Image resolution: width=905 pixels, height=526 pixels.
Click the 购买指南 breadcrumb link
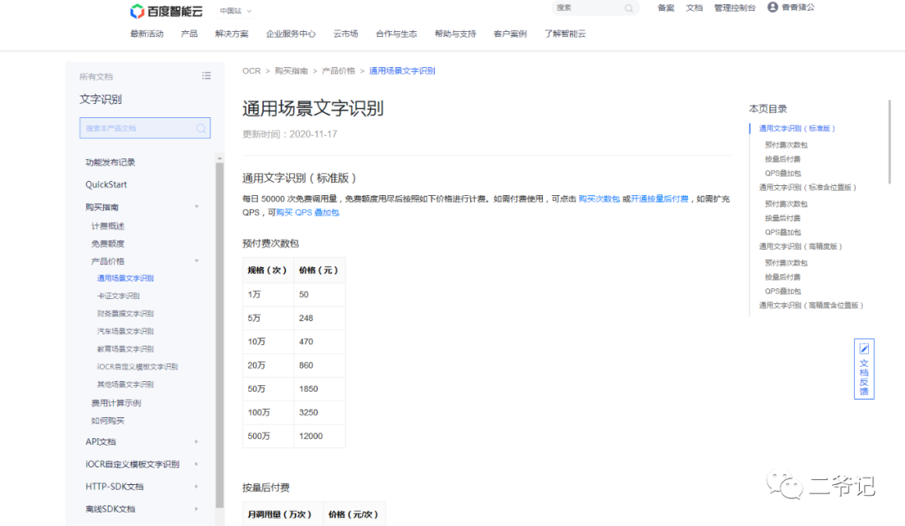[291, 70]
